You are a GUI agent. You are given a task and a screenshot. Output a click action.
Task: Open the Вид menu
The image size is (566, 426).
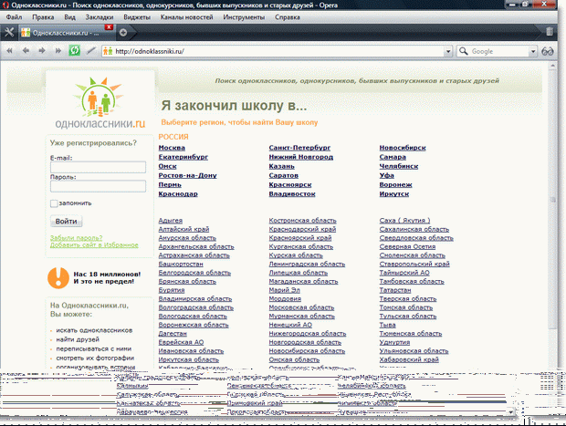pos(69,17)
